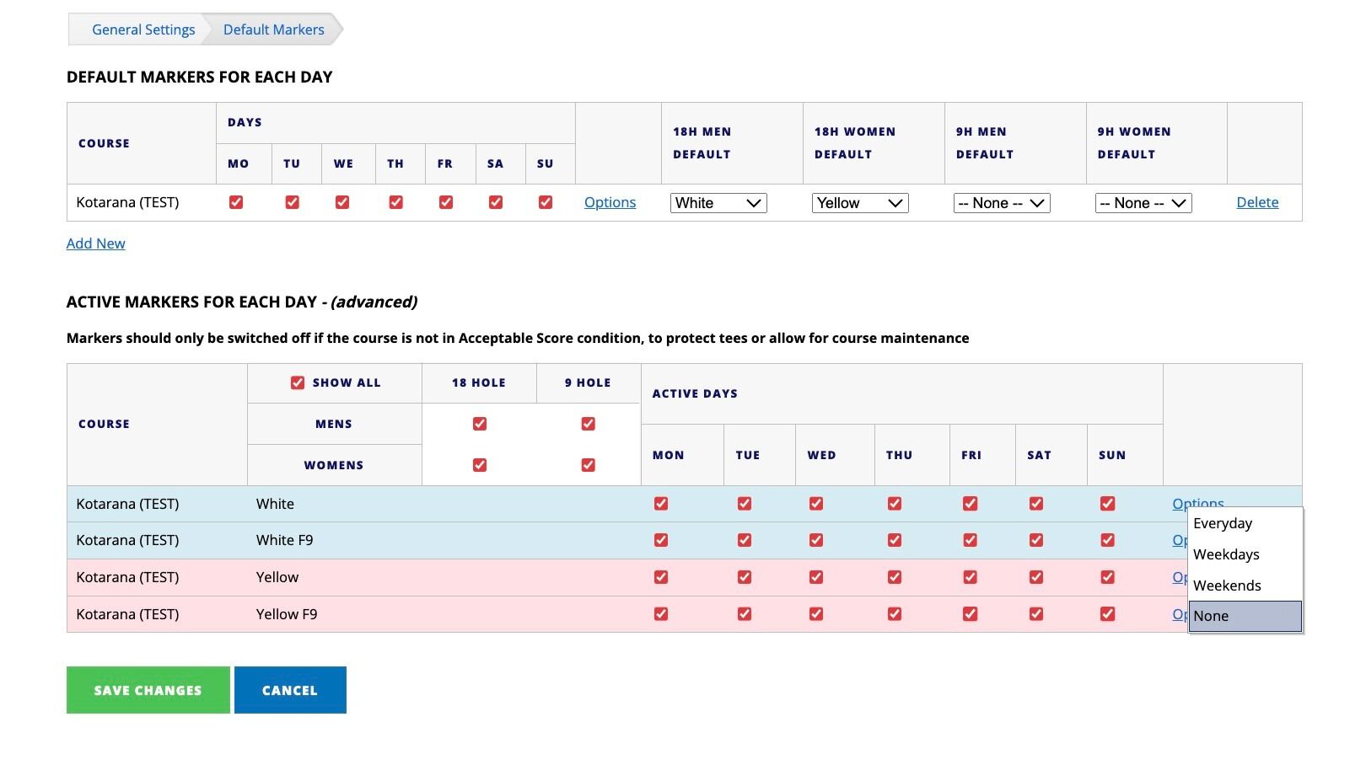Image resolution: width=1366 pixels, height=781 pixels.
Task: Uncheck Wed for the Yellow F9 row
Action: pos(816,614)
